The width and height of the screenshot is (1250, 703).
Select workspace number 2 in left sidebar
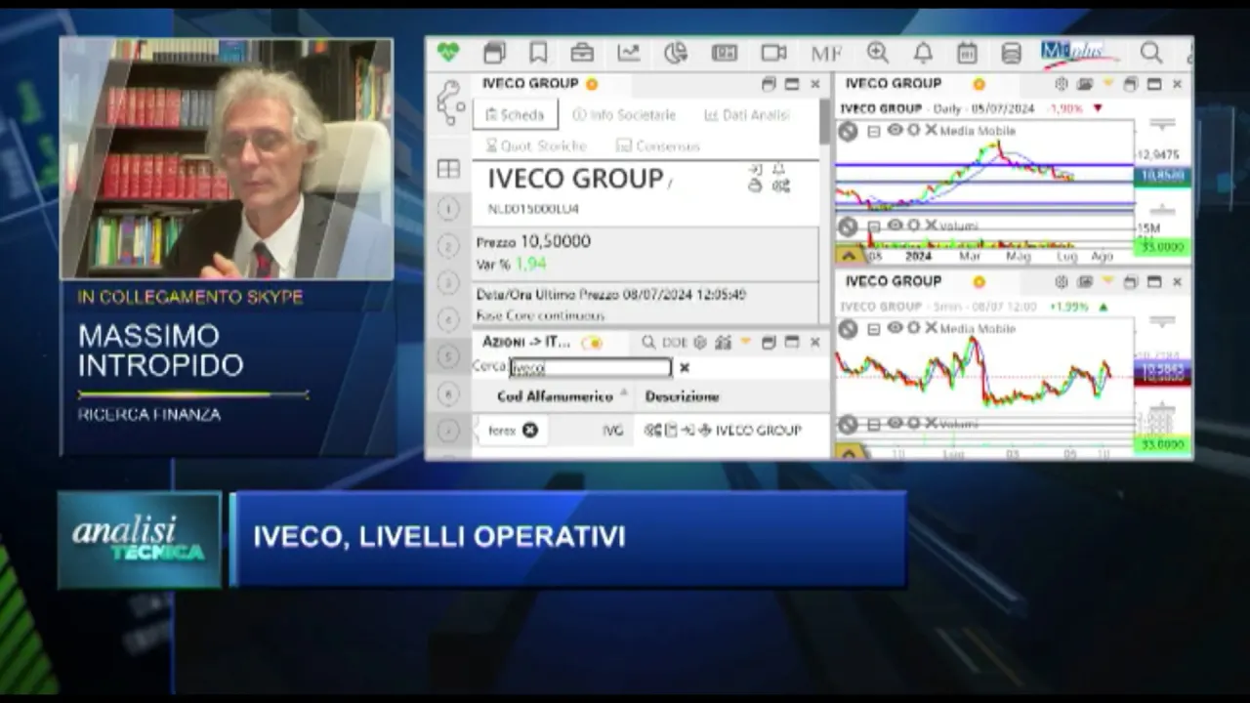click(448, 246)
